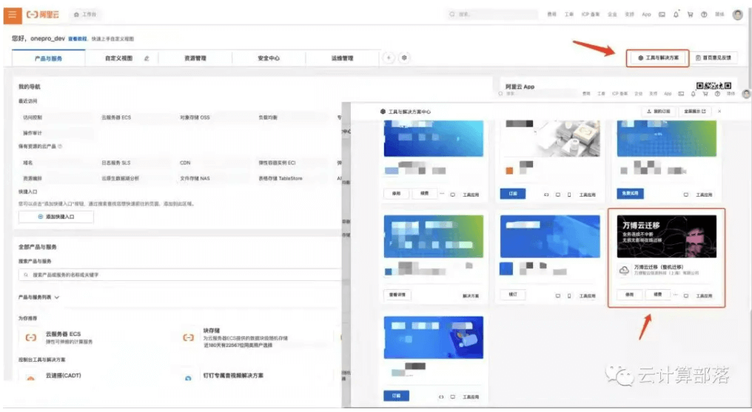The height and width of the screenshot is (412, 752).
Task: Click help icon beside 保有资源的云产品
Action: point(60,146)
